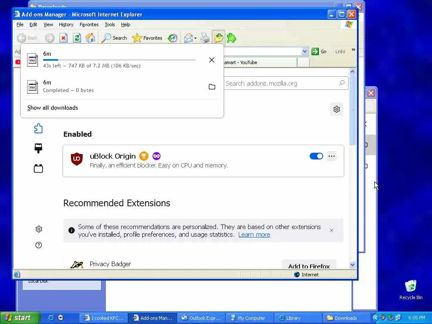432x324 pixels.
Task: Open Search in the toolbar
Action: pyautogui.click(x=114, y=38)
